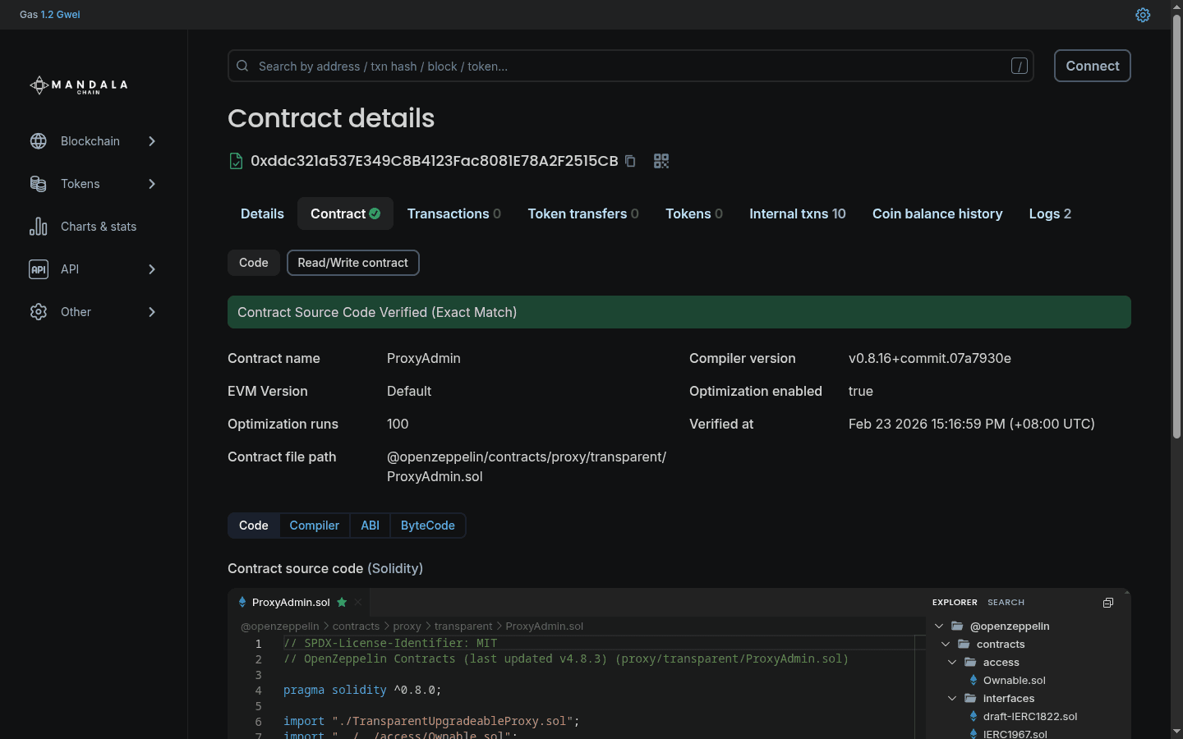Open the Internal txns tab

(x=798, y=213)
